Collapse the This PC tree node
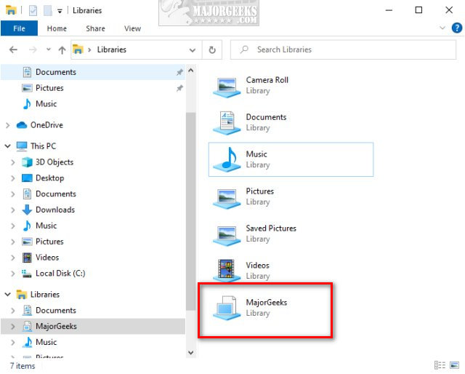Viewport: 465px width, 374px height. [x=8, y=146]
